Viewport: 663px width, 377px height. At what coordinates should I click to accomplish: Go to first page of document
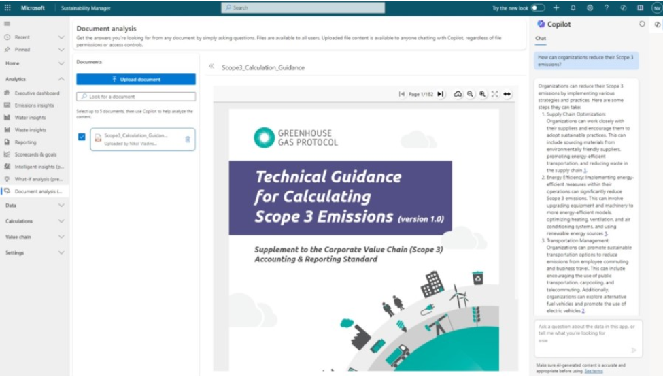[x=401, y=94]
